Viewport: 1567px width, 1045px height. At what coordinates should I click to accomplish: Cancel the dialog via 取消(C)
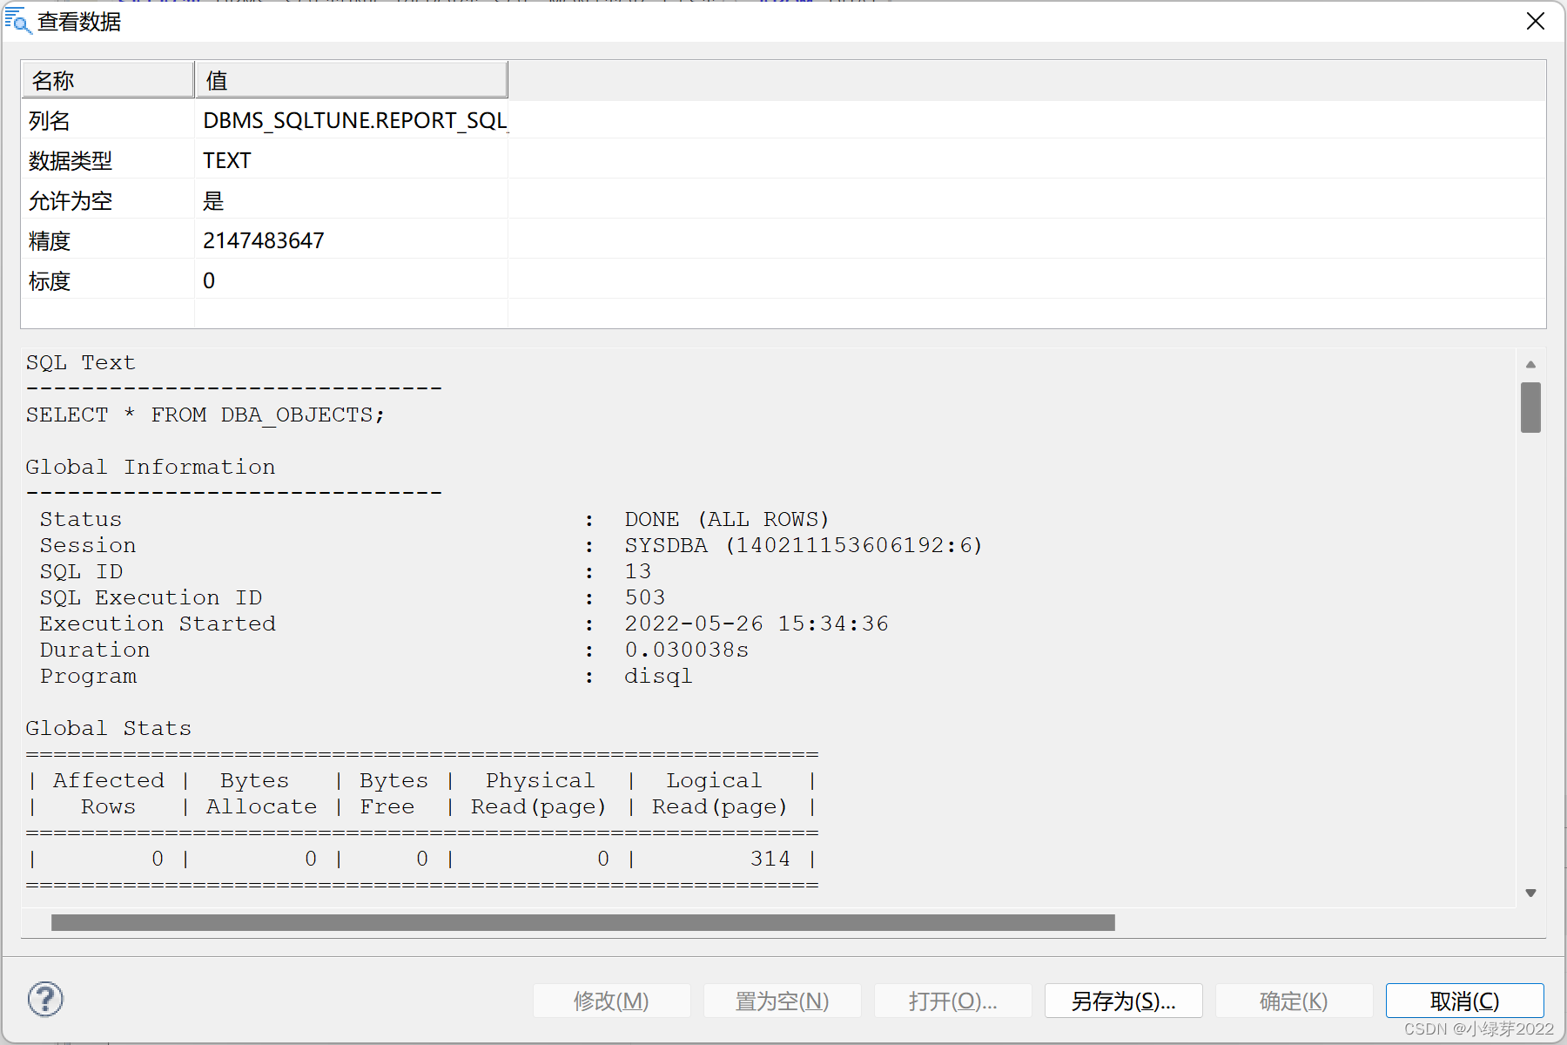tap(1464, 1001)
